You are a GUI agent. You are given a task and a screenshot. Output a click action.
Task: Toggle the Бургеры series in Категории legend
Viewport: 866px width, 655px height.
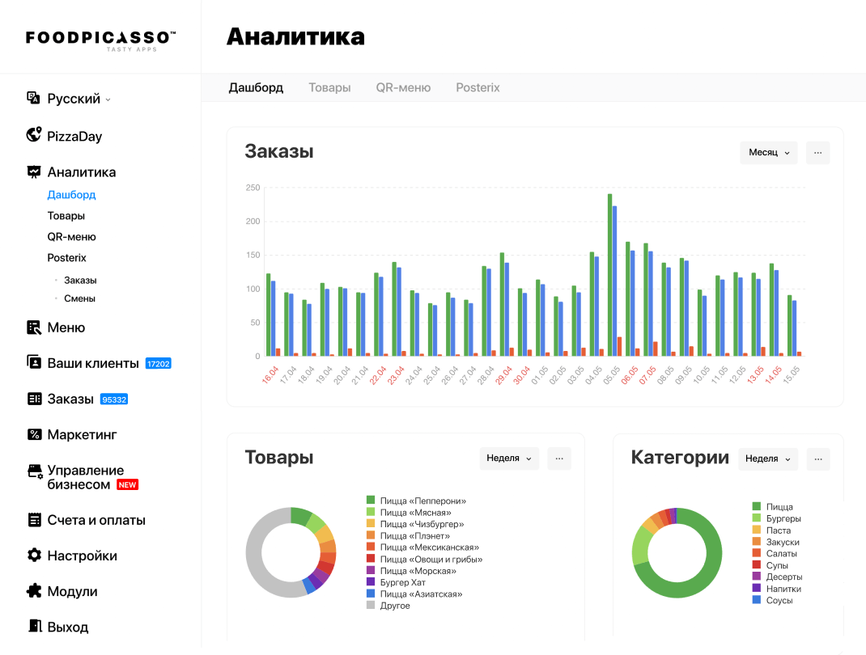click(783, 518)
